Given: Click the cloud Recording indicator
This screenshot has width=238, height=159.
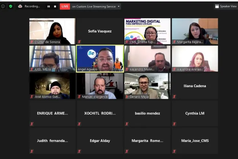Looking at the screenshot, I should (29, 6).
